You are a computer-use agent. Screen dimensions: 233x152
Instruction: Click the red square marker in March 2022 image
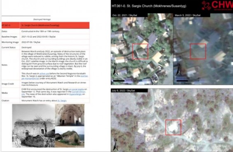tap(198, 51)
